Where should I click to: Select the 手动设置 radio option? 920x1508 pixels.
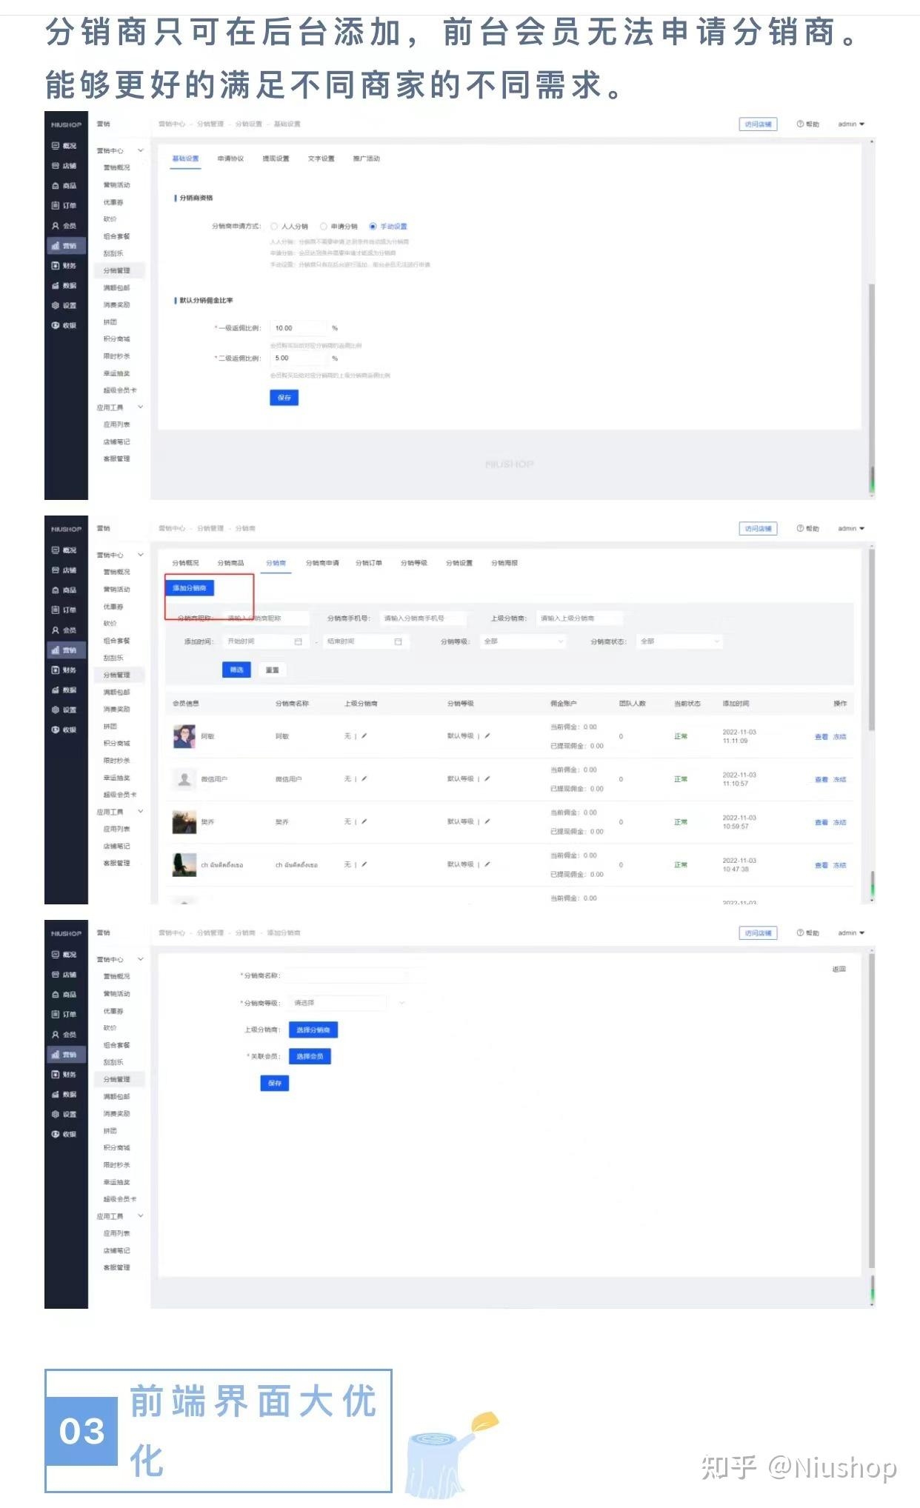[373, 227]
